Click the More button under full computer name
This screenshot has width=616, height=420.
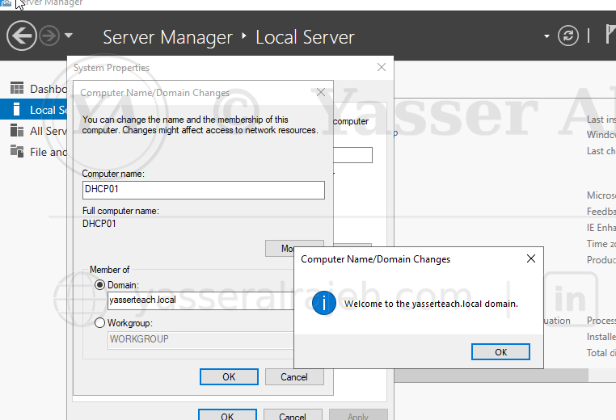point(280,249)
